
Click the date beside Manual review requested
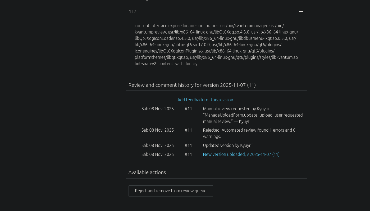pyautogui.click(x=158, y=109)
